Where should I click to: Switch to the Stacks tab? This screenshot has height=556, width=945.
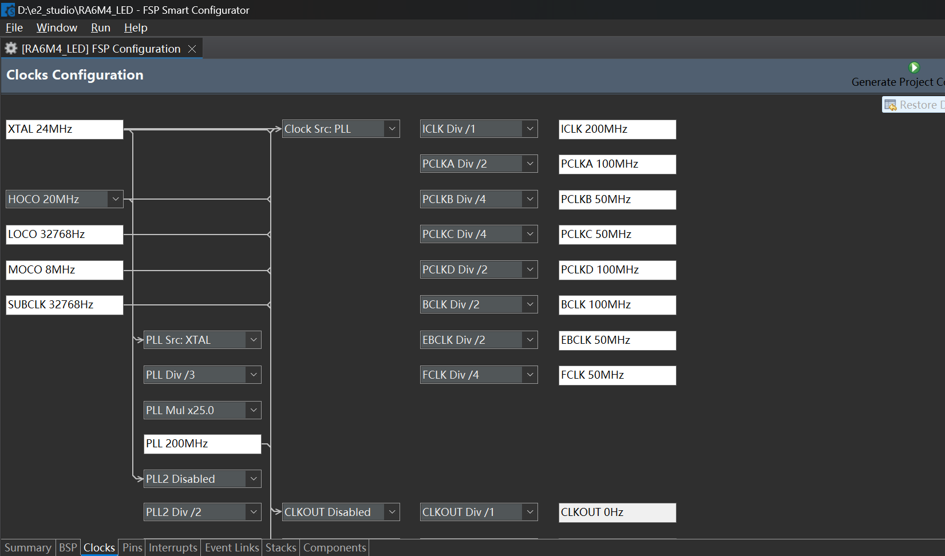tap(281, 547)
